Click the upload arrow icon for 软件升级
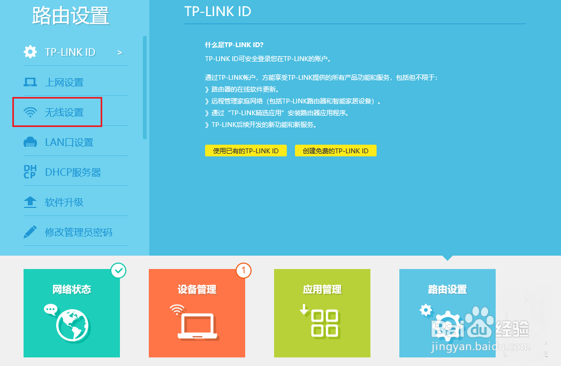Image resolution: width=561 pixels, height=366 pixels. pyautogui.click(x=30, y=202)
